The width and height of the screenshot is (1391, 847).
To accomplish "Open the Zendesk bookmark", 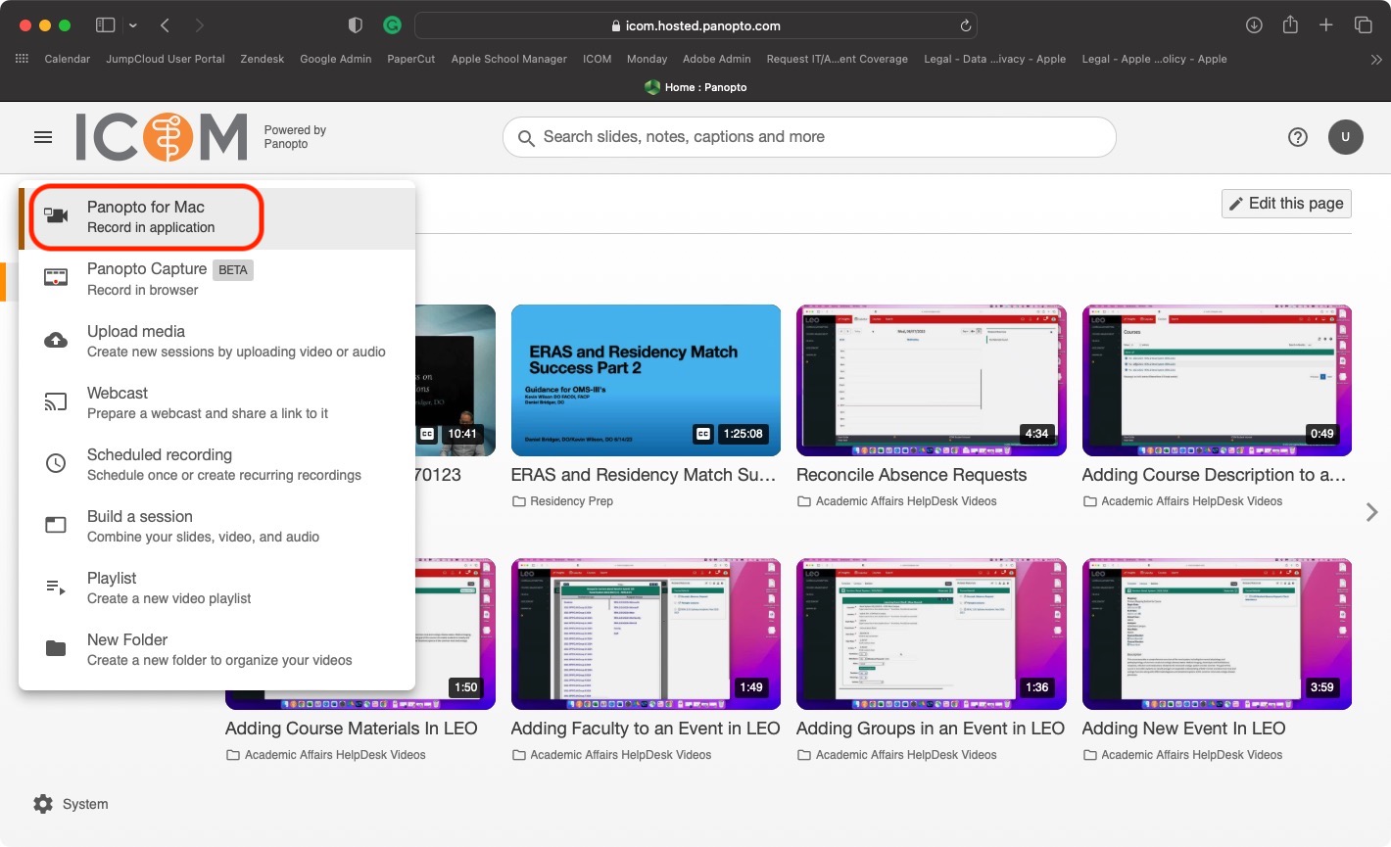I will (263, 59).
